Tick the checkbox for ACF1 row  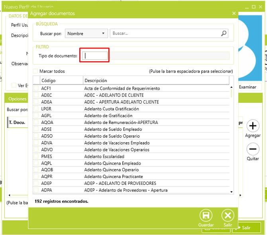click(x=36, y=88)
